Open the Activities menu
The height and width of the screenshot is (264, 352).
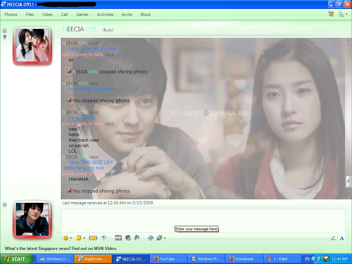(105, 14)
